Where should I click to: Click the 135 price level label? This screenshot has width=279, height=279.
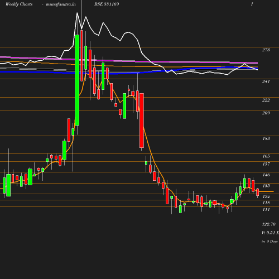[266, 186]
